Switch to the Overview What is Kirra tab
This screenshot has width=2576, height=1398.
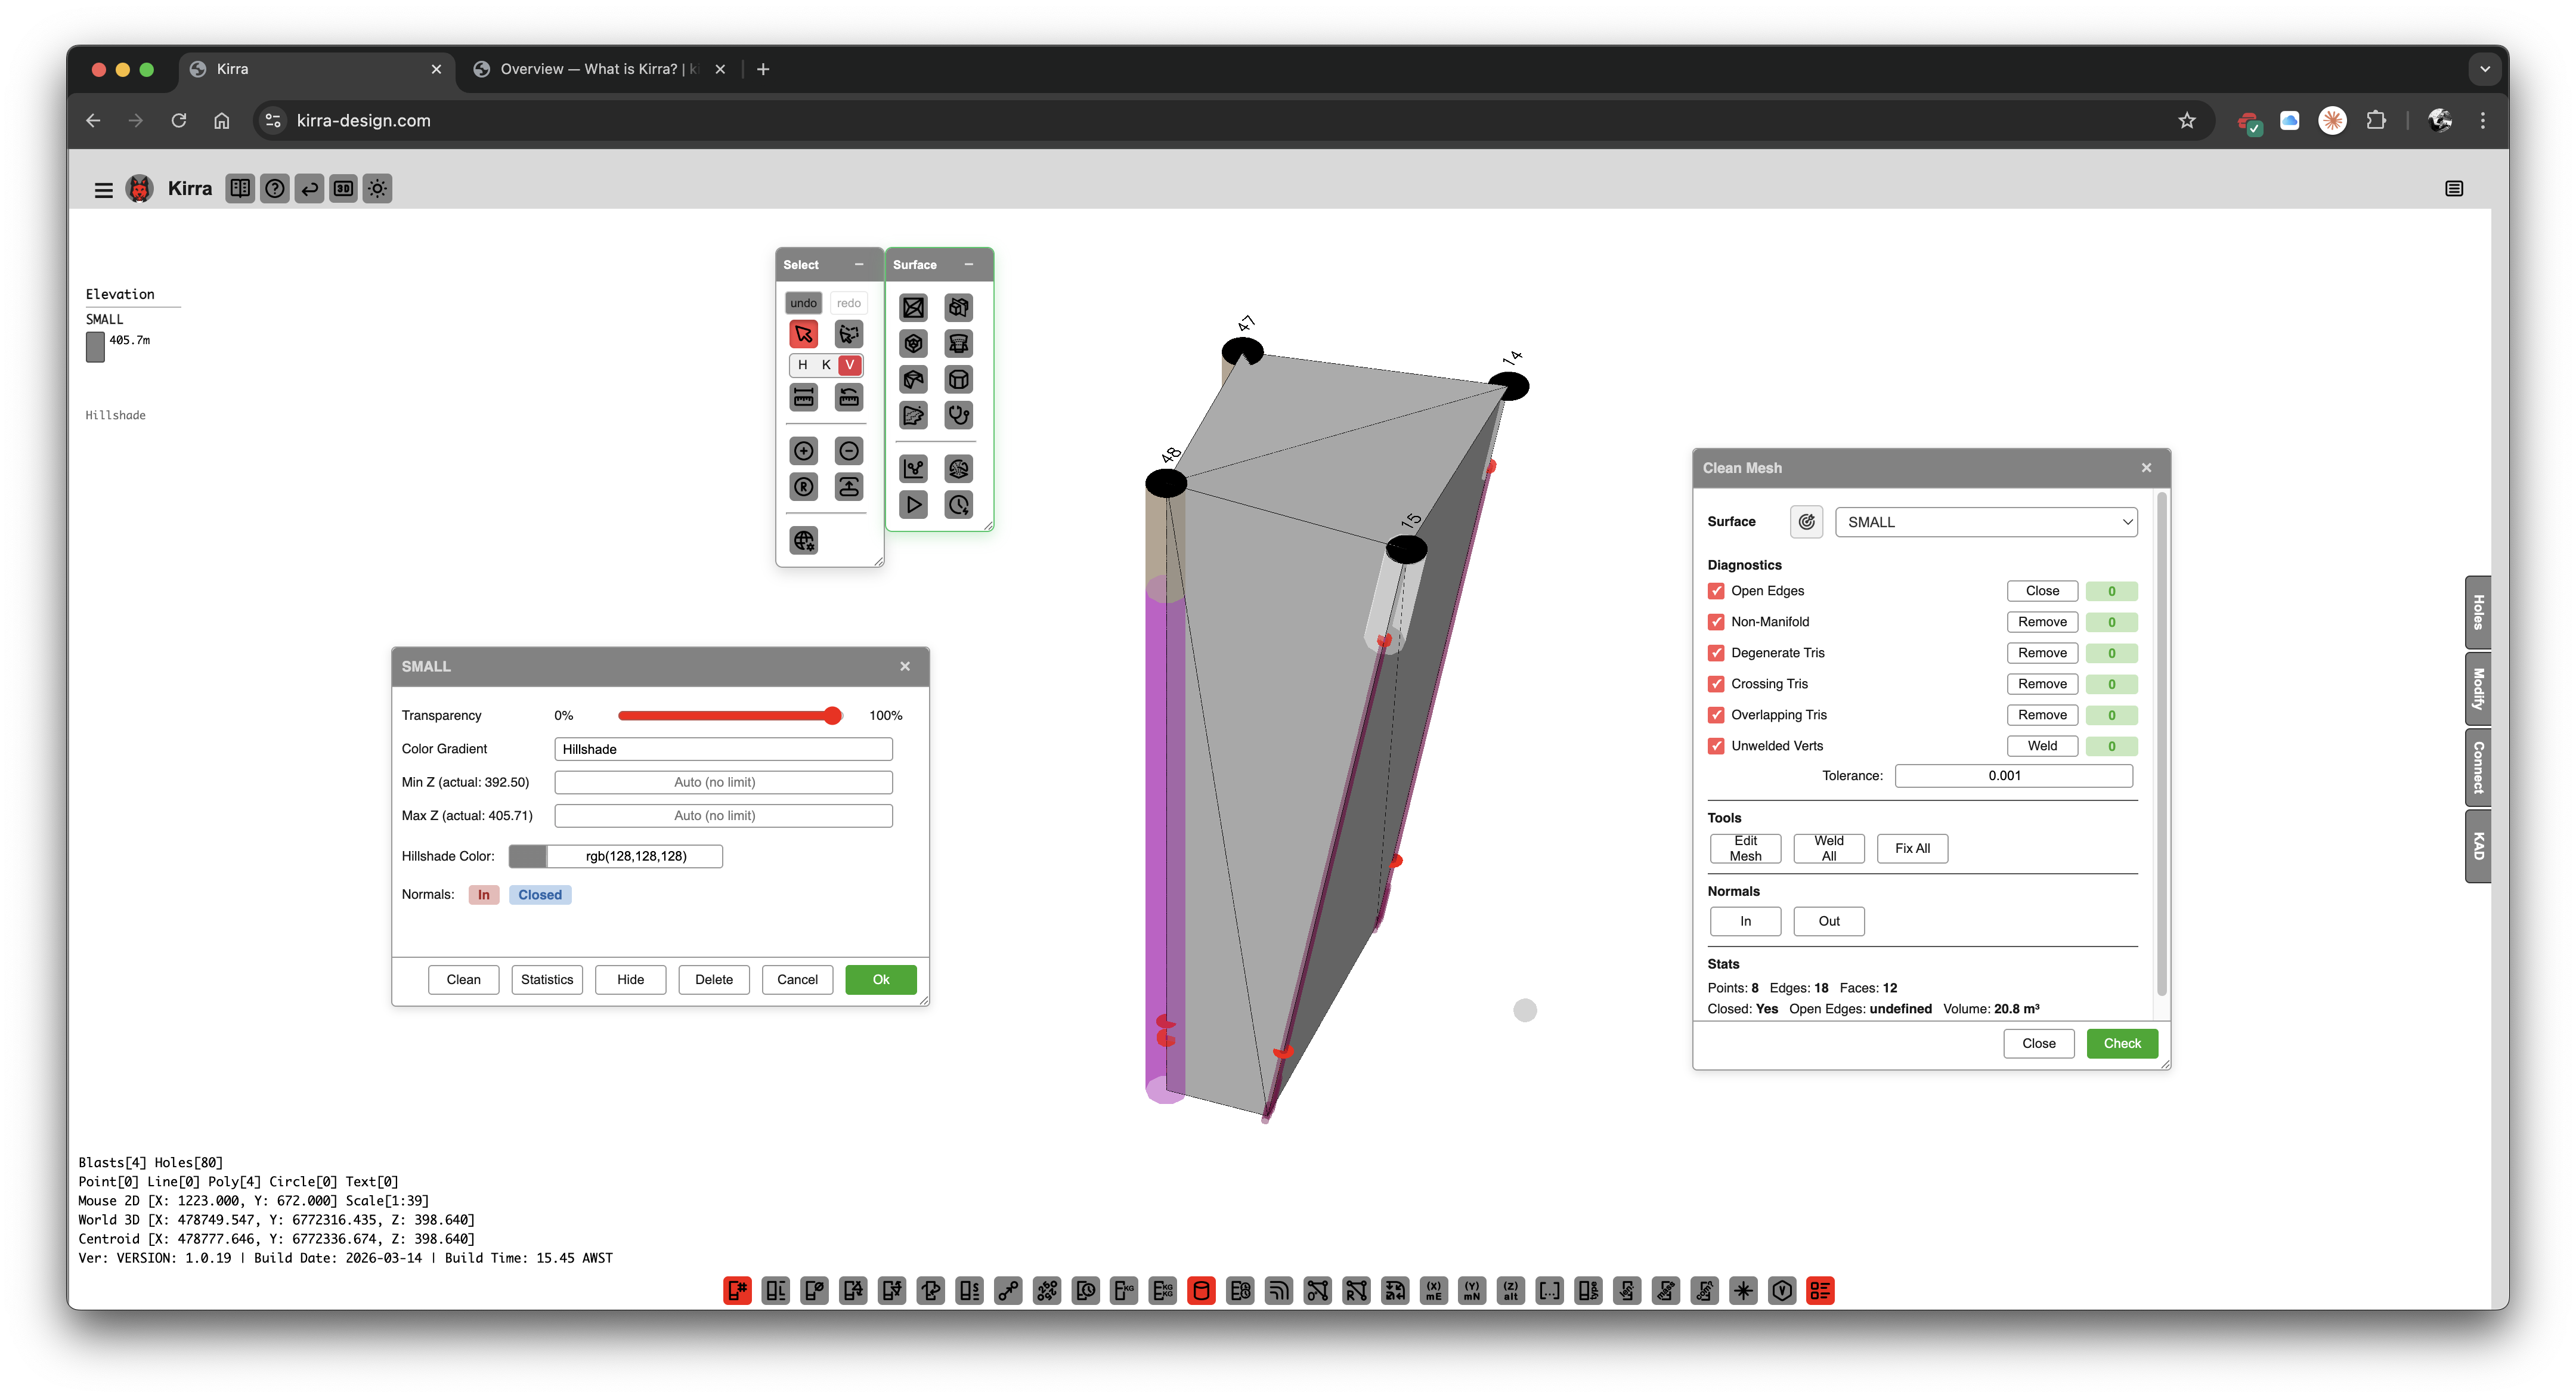pyautogui.click(x=598, y=69)
